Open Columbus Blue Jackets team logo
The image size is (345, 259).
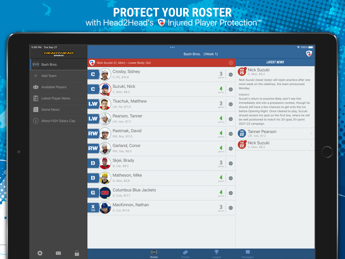(105, 193)
